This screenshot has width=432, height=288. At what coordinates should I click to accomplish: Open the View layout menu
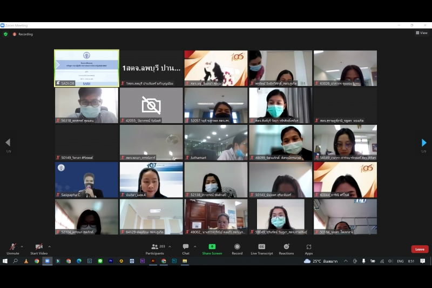[421, 33]
